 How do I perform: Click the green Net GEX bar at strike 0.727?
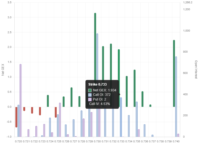click(x=72, y=97)
